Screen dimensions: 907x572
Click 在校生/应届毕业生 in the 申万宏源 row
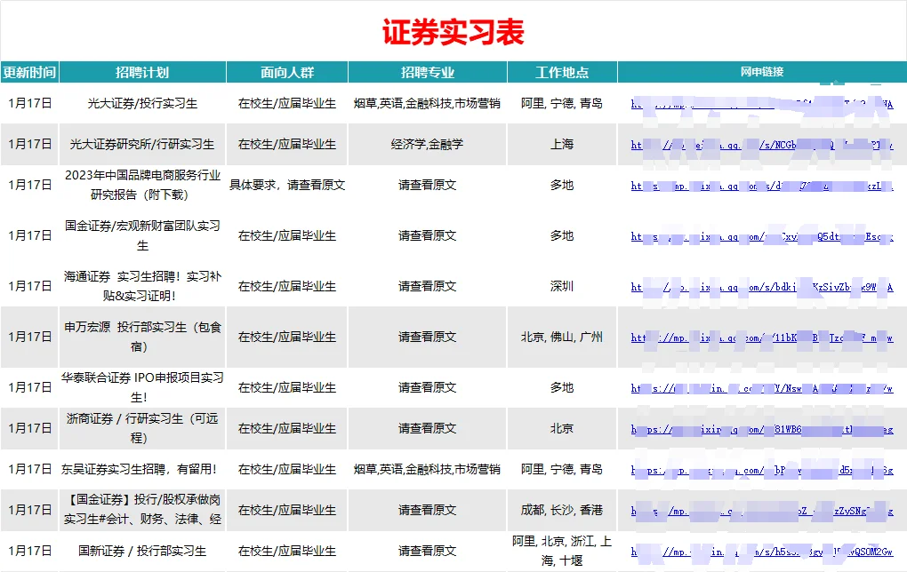287,337
